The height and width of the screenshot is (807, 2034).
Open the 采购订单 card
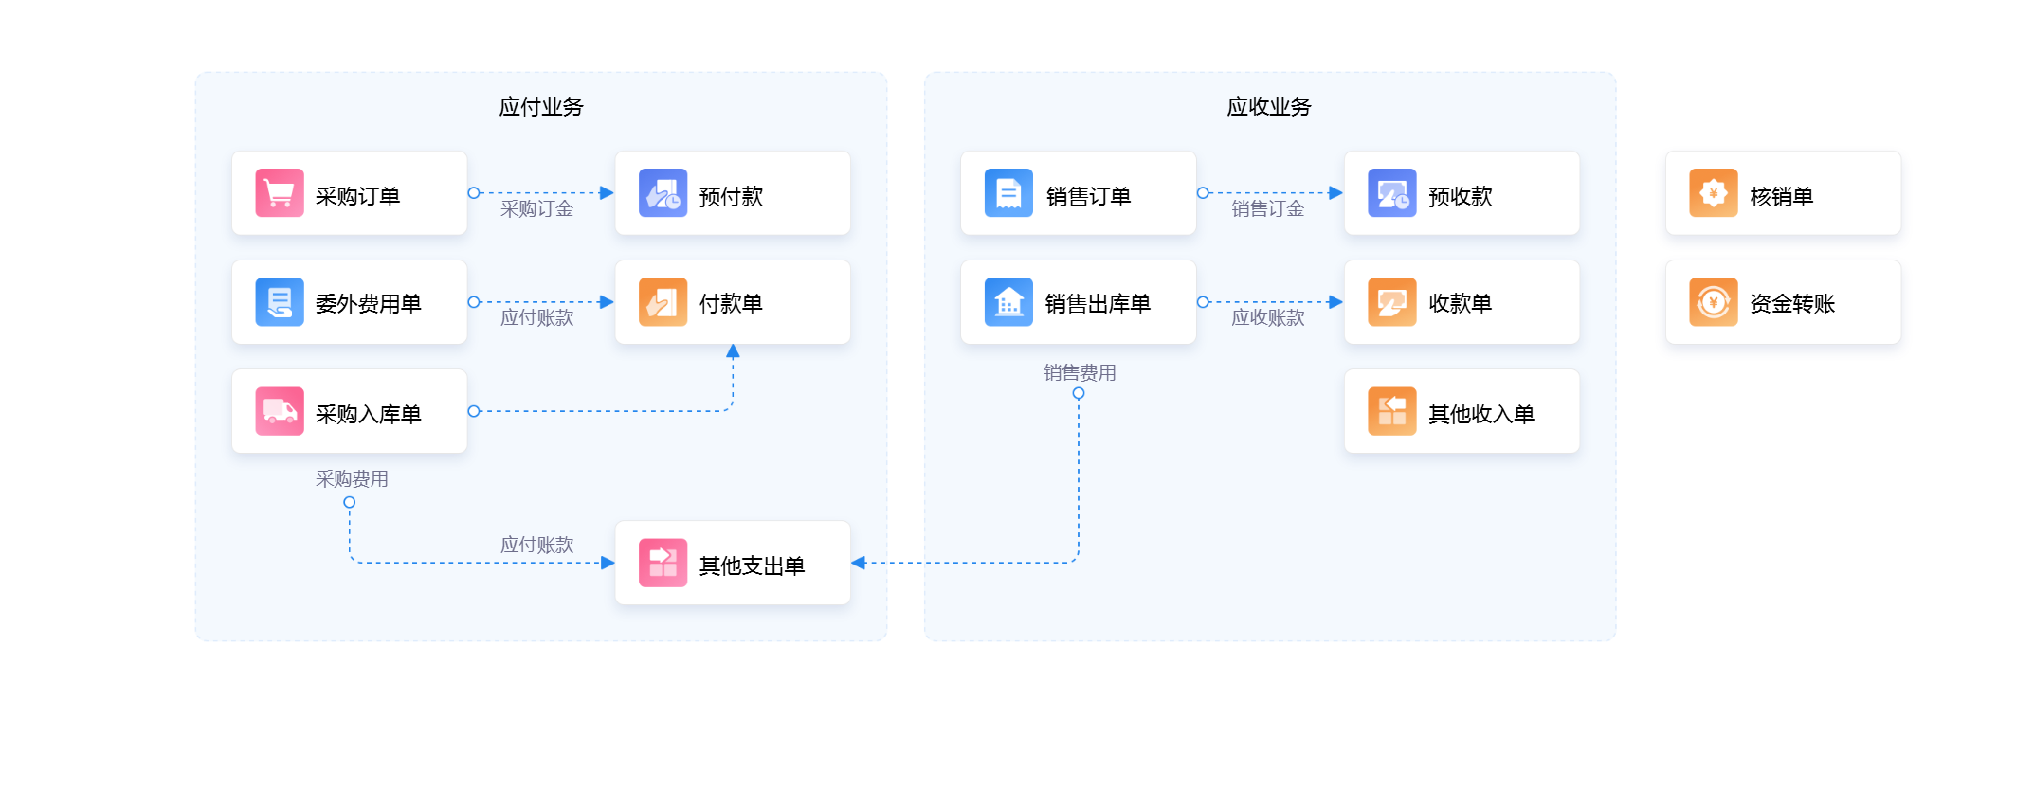tap(350, 193)
